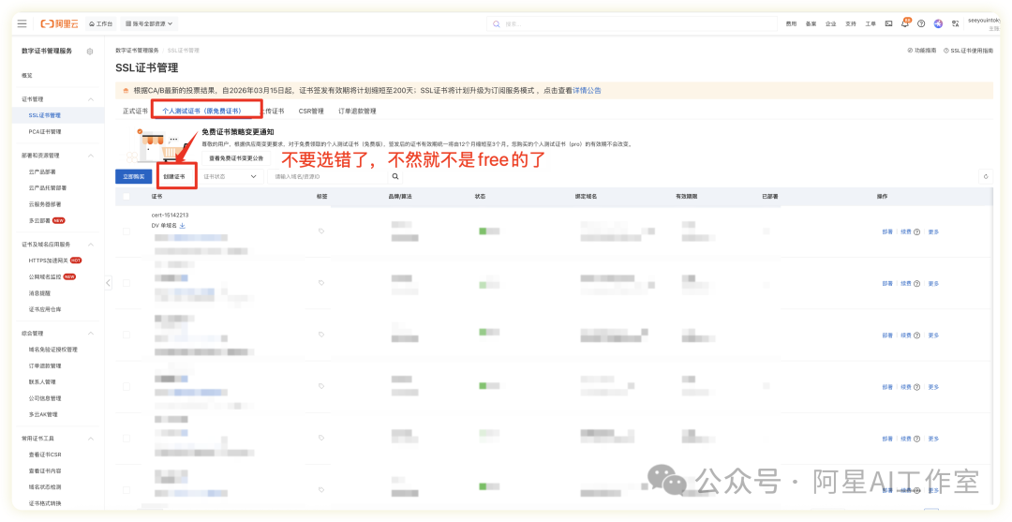Open the purple AI assistant icon
Screen dimensions: 1012x522
point(938,23)
